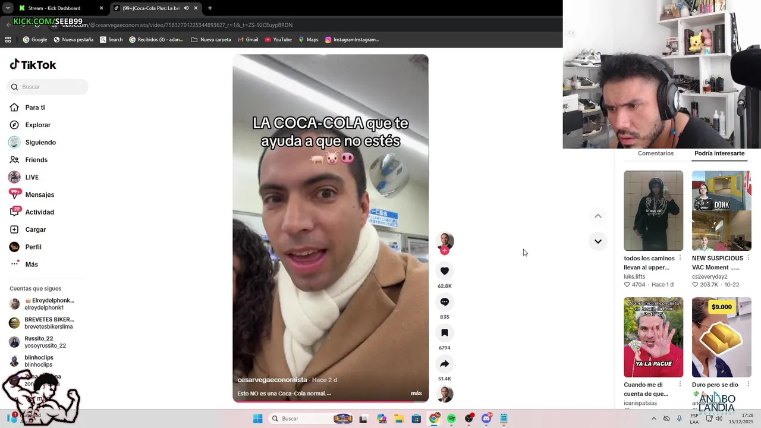This screenshot has height=428, width=761.
Task: Open Discord from the taskbar
Action: tap(486, 418)
